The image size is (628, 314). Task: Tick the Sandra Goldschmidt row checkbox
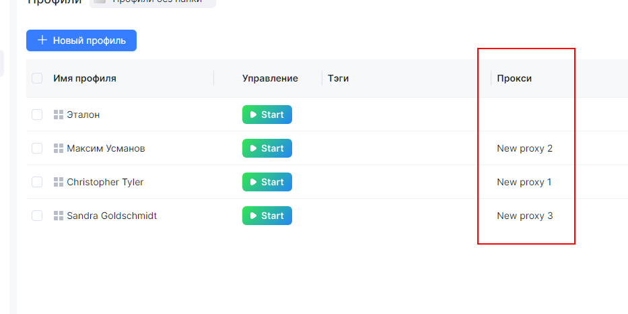click(x=37, y=216)
